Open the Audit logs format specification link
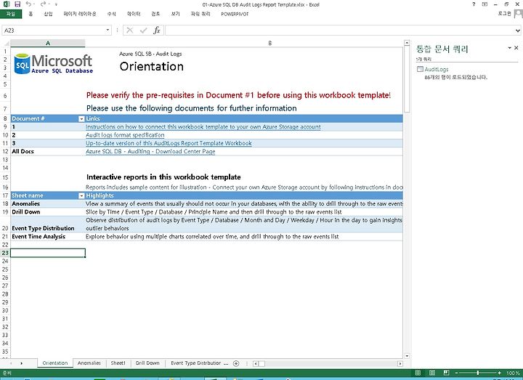This screenshot has width=523, height=380. pos(125,135)
